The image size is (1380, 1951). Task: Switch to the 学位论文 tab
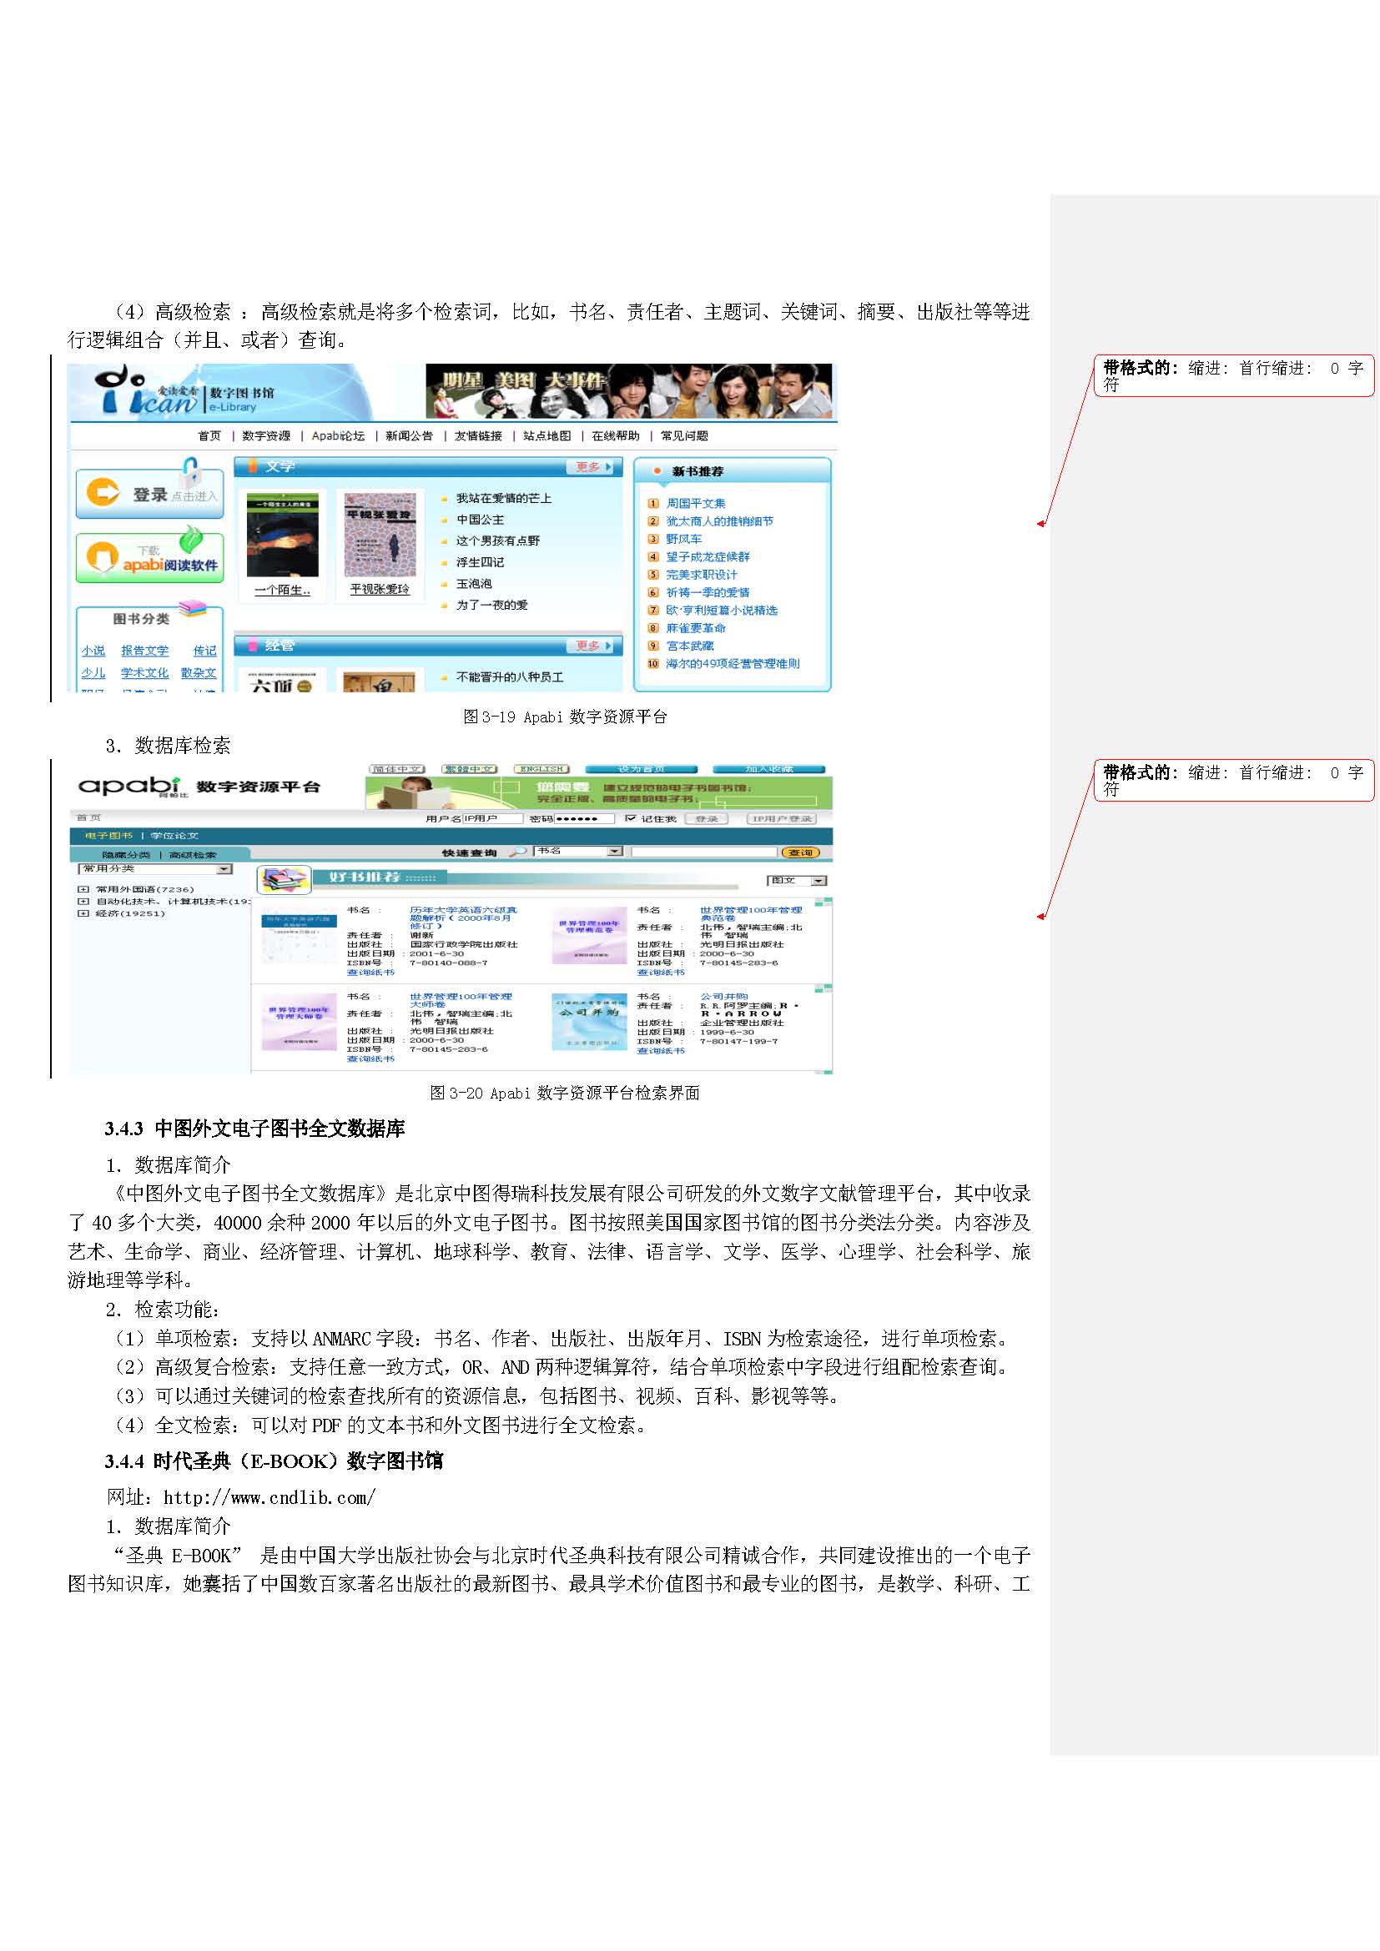click(174, 835)
